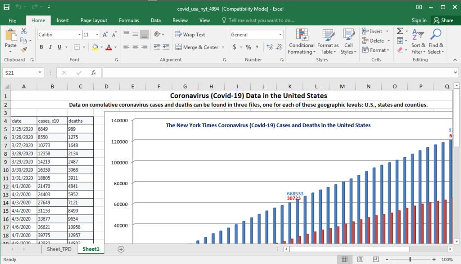Click the AutoSum sigma icon
This screenshot has width=461, height=264.
point(399,31)
